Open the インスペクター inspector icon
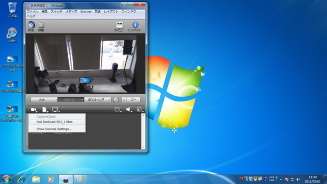This screenshot has height=184, width=327. 135,26
